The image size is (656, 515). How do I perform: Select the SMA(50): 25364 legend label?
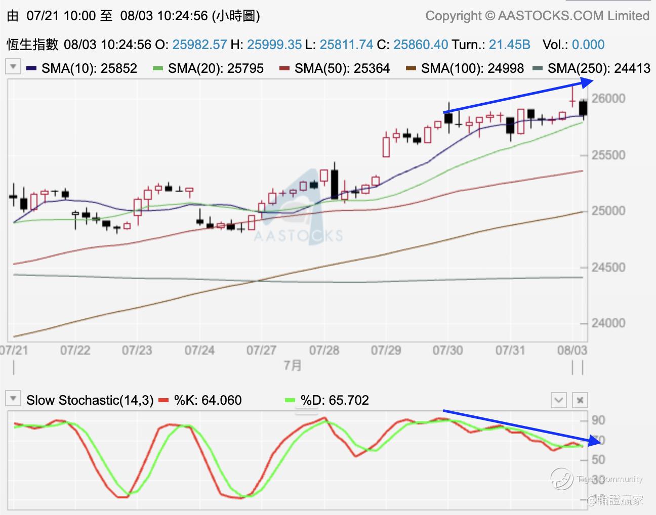pyautogui.click(x=343, y=68)
